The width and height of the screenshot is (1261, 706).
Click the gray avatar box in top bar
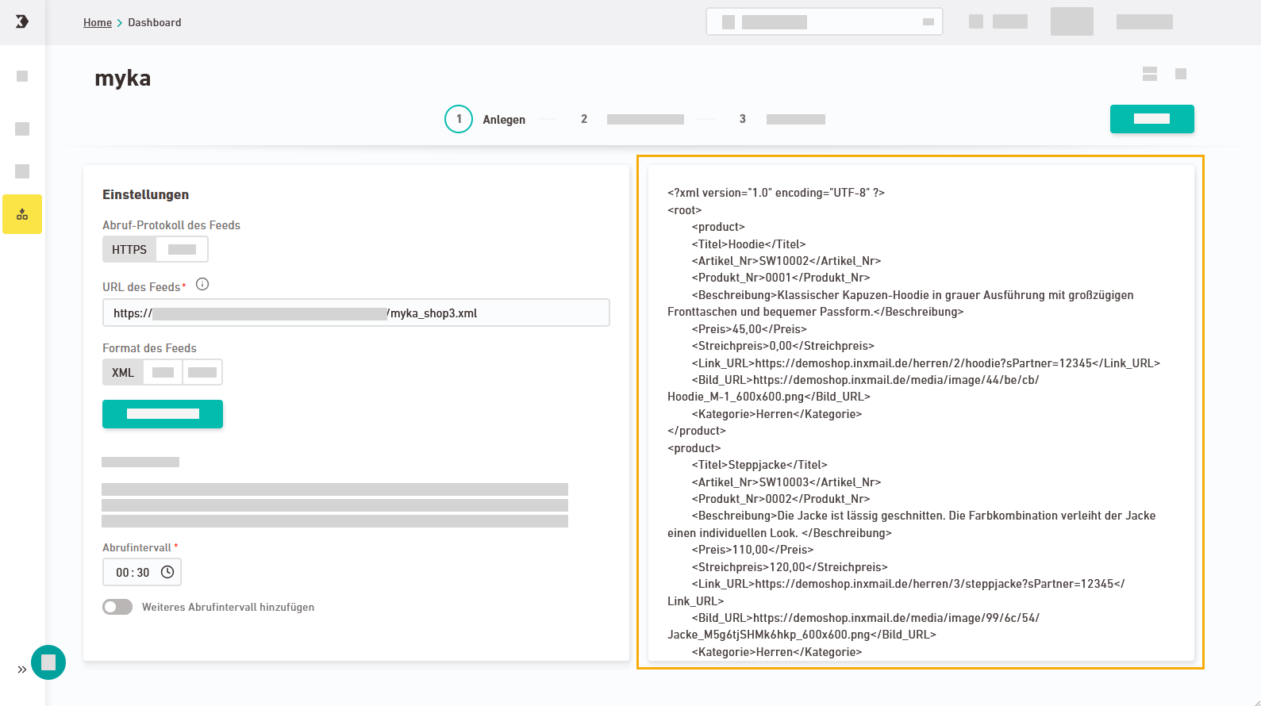(x=1072, y=21)
